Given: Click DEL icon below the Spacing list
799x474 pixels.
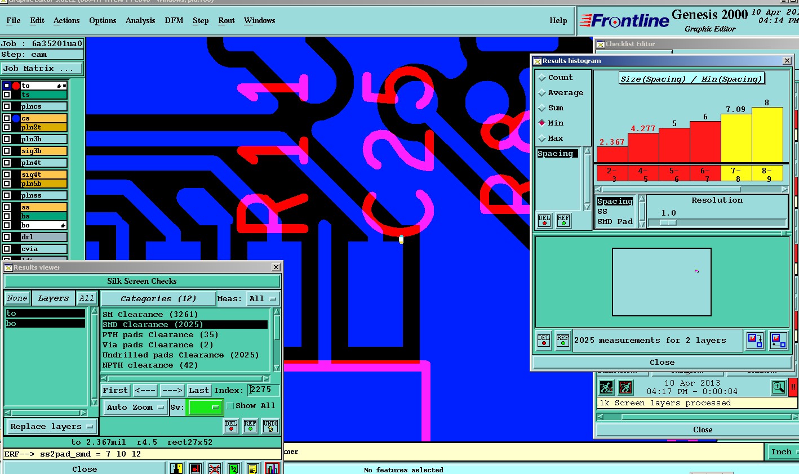Looking at the screenshot, I should pos(544,221).
